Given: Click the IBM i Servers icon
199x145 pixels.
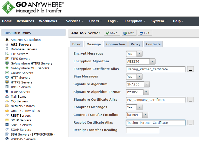Looking at the screenshot, I should coord(7,87).
